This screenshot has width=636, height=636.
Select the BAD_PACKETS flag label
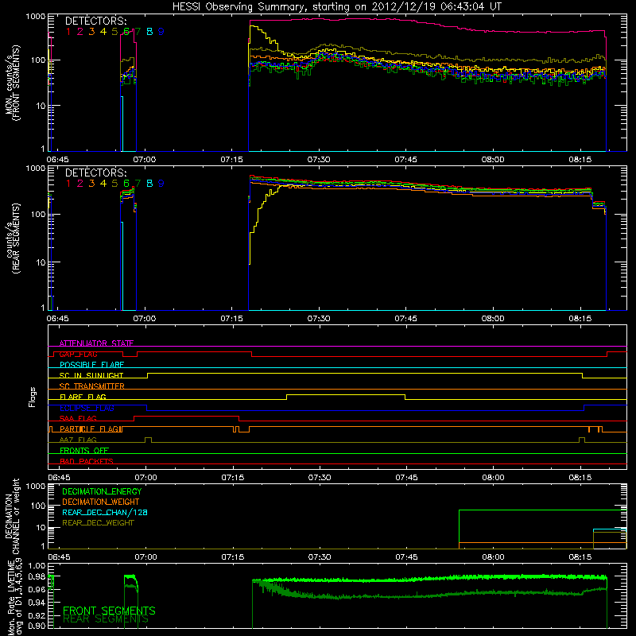pos(87,461)
